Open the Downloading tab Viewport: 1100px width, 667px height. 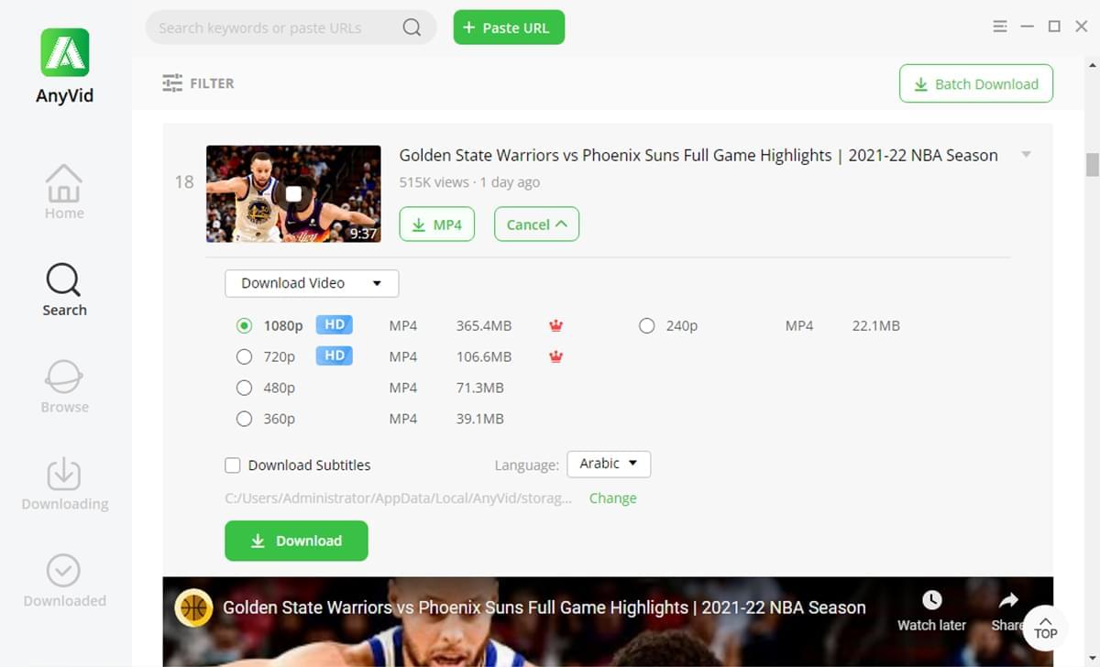tap(64, 484)
